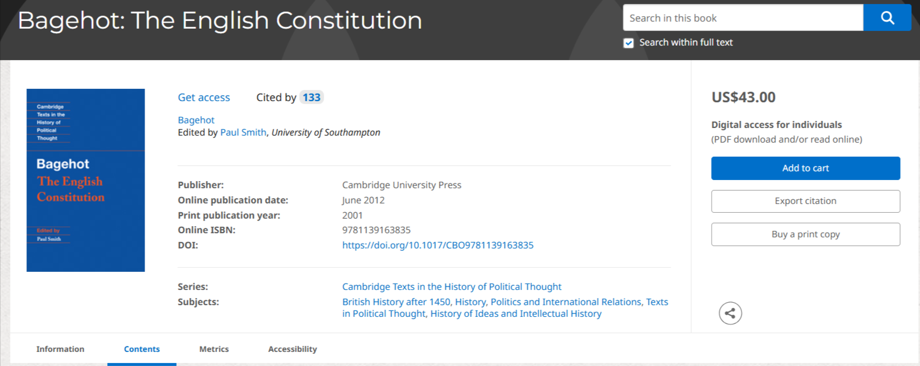Click the June 2012 publication date
The image size is (920, 366).
[x=363, y=201]
